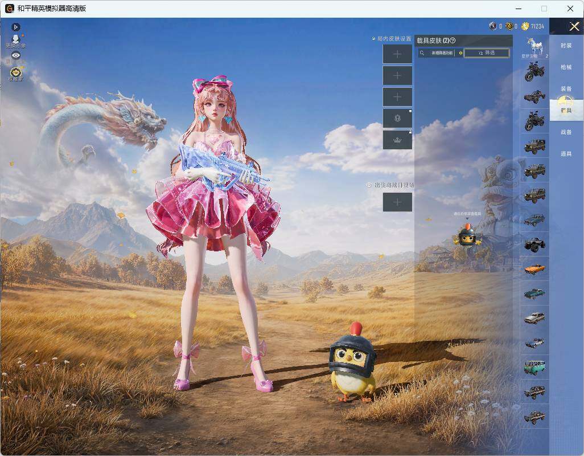Switch to the 战备 tab

(x=566, y=132)
